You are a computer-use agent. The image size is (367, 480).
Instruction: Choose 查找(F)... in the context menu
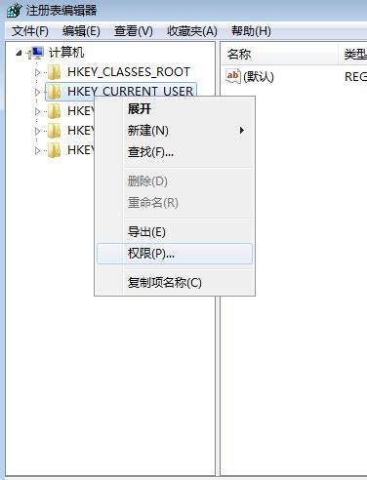(175, 152)
